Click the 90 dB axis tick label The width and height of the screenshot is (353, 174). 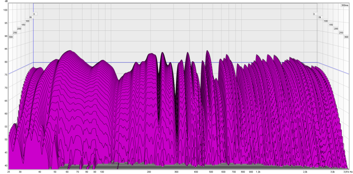point(6,36)
